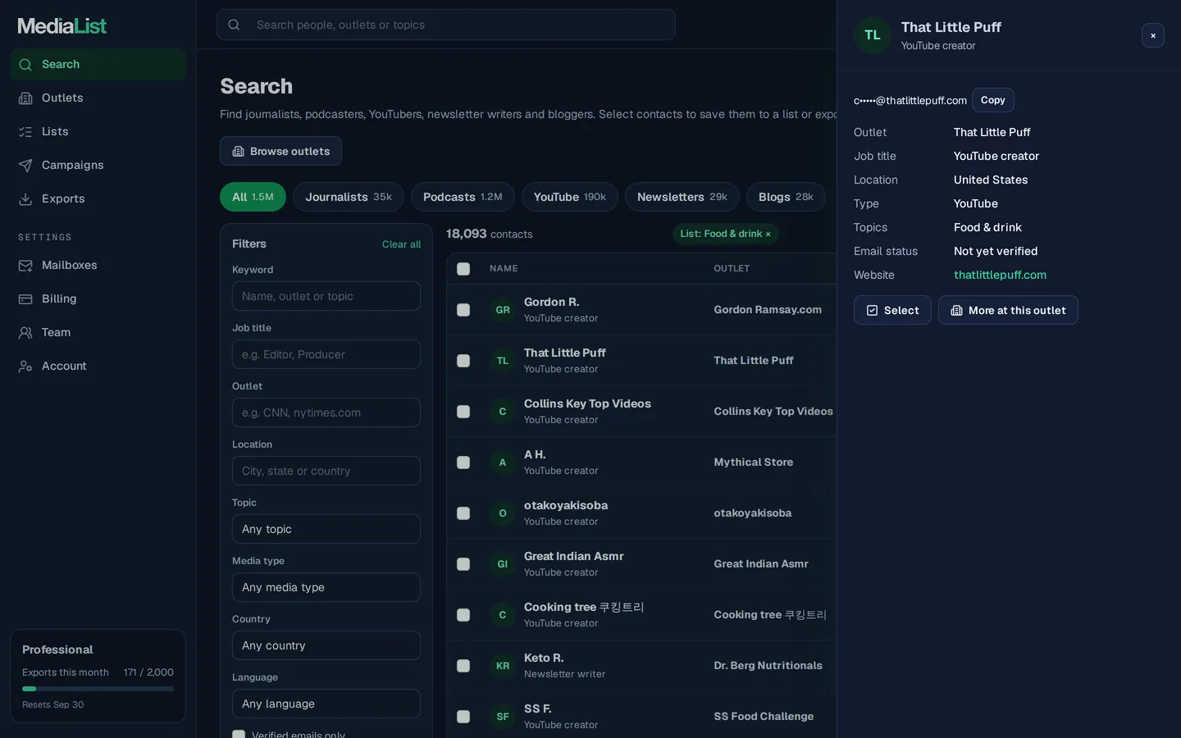This screenshot has width=1181, height=738.
Task: Click the magnifier icon in top search bar
Action: [234, 25]
